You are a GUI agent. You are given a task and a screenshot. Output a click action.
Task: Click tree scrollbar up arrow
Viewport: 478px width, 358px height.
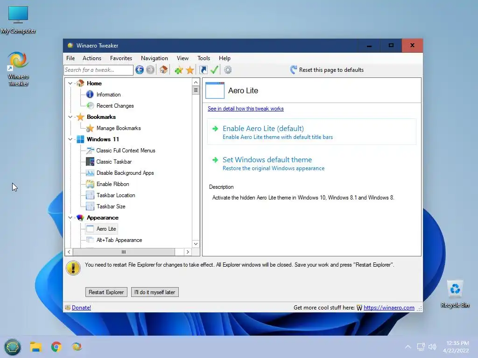pyautogui.click(x=196, y=83)
